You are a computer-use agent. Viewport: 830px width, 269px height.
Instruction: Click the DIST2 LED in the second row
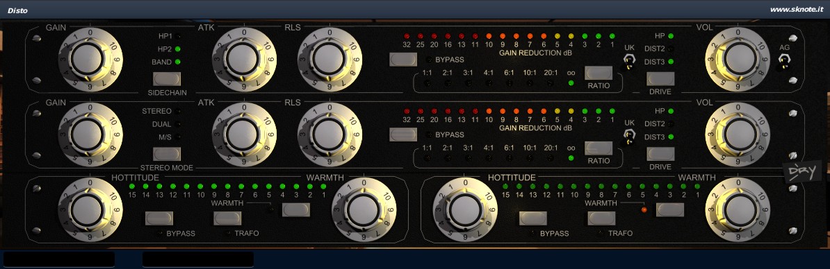click(x=672, y=124)
